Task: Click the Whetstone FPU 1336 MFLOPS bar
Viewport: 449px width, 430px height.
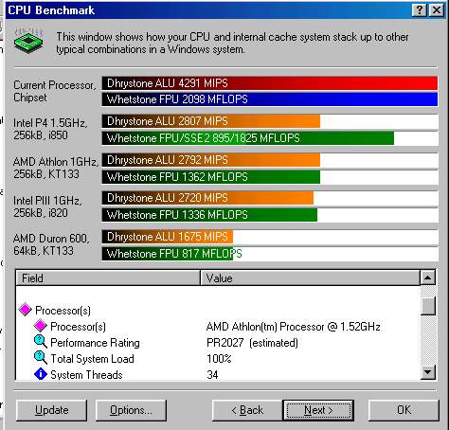Action: point(209,215)
